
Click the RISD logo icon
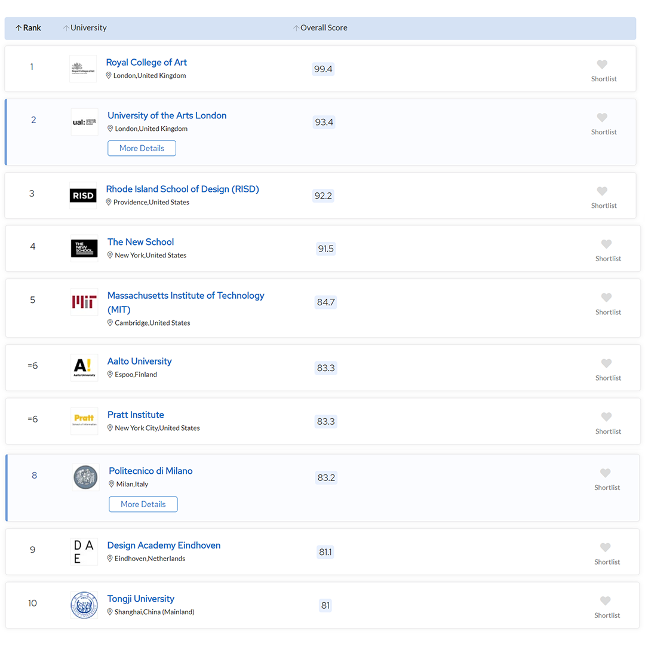click(x=83, y=196)
